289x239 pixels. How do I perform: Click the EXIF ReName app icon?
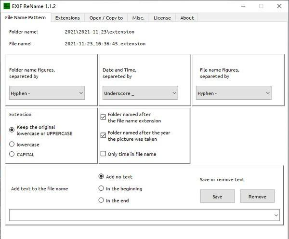[7, 6]
